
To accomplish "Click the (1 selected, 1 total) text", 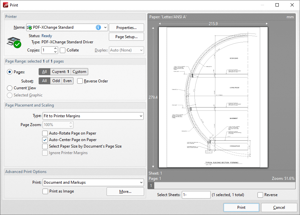I will (x=228, y=195).
